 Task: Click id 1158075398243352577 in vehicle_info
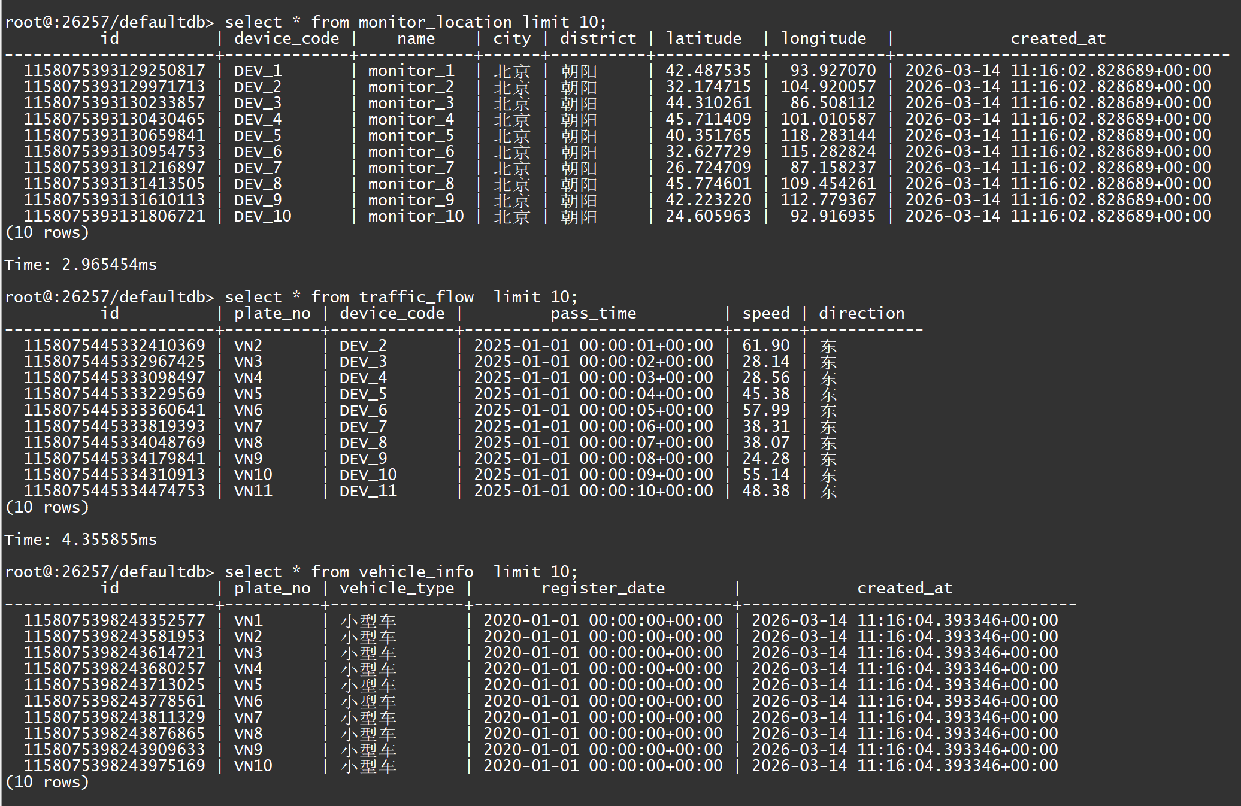click(x=114, y=620)
